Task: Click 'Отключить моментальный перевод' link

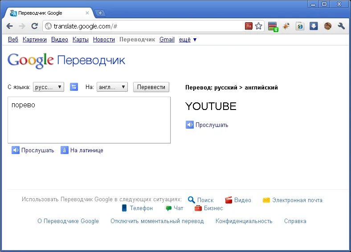Action: point(157,221)
